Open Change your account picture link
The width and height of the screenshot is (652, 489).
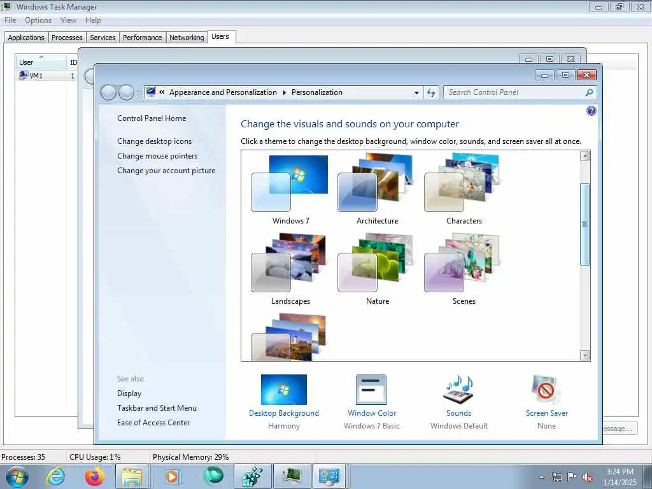pos(166,171)
